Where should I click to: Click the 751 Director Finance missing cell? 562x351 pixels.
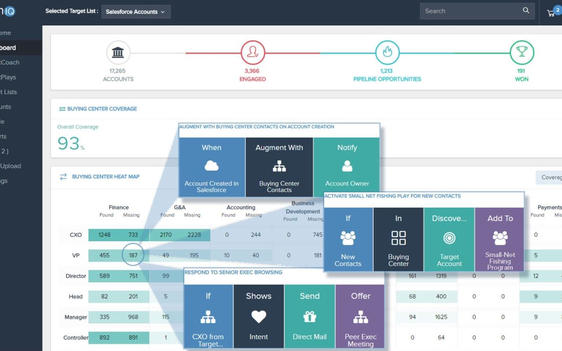click(x=133, y=276)
